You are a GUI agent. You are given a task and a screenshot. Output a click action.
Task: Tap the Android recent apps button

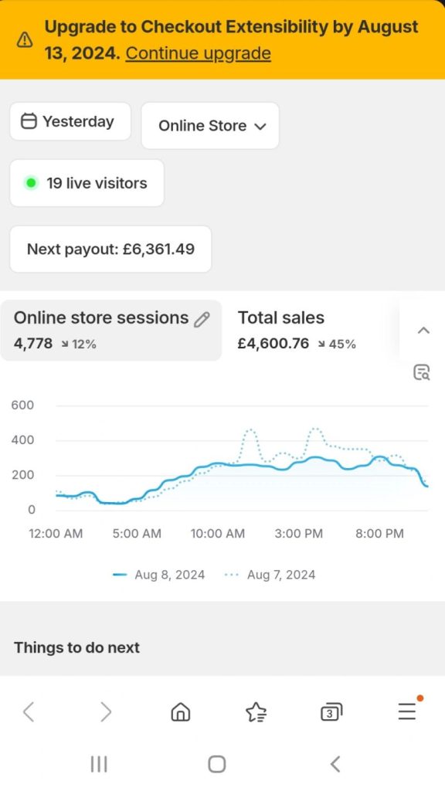click(99, 764)
